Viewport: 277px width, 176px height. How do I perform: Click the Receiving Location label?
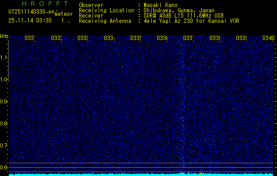(x=107, y=11)
